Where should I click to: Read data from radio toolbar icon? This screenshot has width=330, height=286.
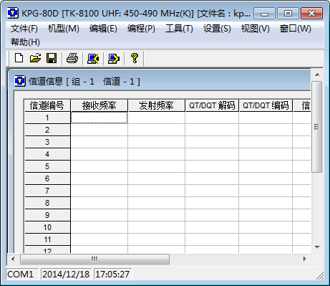[93, 58]
